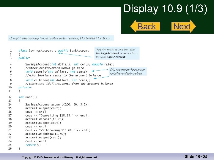Click the SavingsAccount constructor declaration on line 4
The image size is (214, 160).
tap(70, 64)
